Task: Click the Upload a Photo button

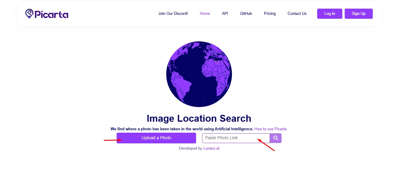Action: tap(156, 138)
